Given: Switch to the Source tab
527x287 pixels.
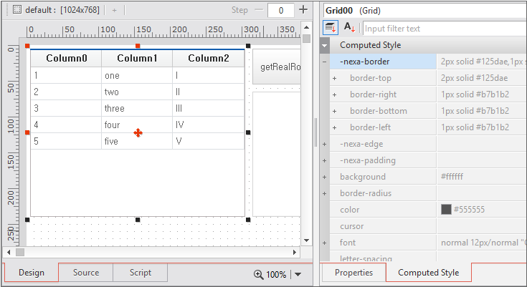Looking at the screenshot, I should (86, 273).
